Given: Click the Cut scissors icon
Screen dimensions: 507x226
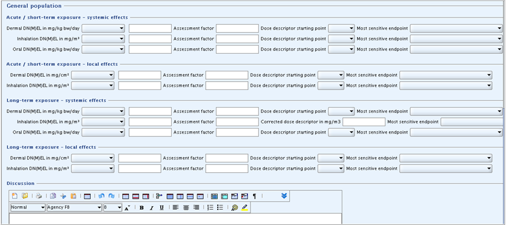Looking at the screenshot, I should [63, 196].
